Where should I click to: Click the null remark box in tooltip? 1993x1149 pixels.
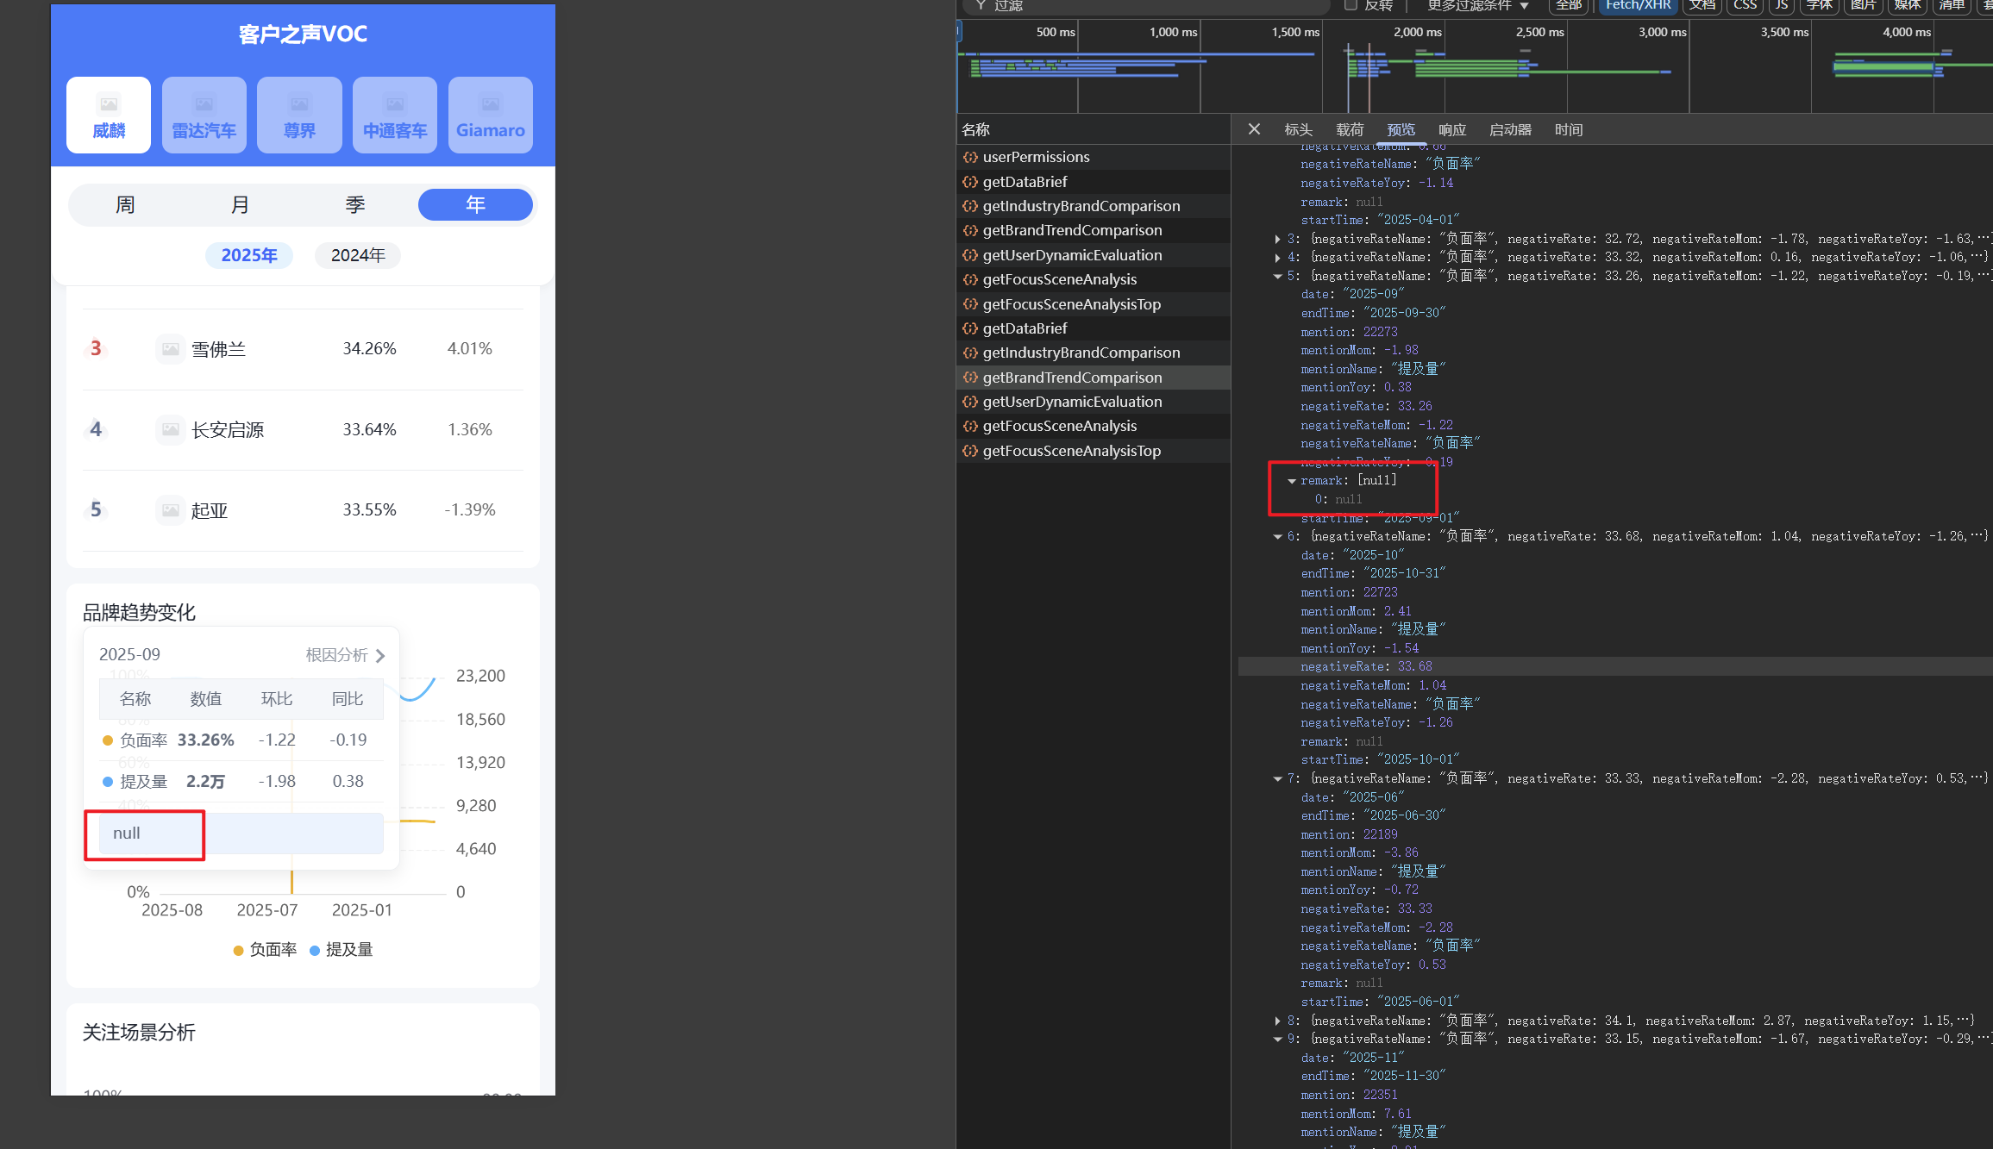(x=241, y=834)
